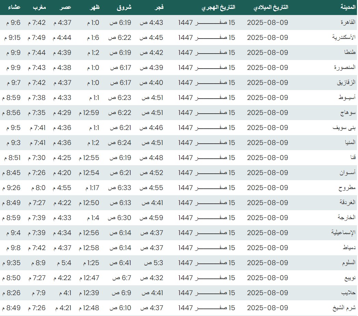The image size is (358, 316).
Task: Select the شروق column header
Action: click(x=125, y=7)
